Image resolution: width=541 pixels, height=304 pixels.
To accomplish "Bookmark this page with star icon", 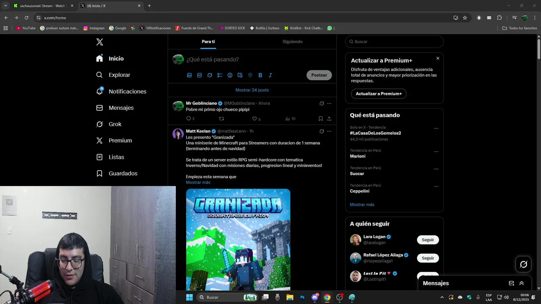I will click(x=465, y=18).
